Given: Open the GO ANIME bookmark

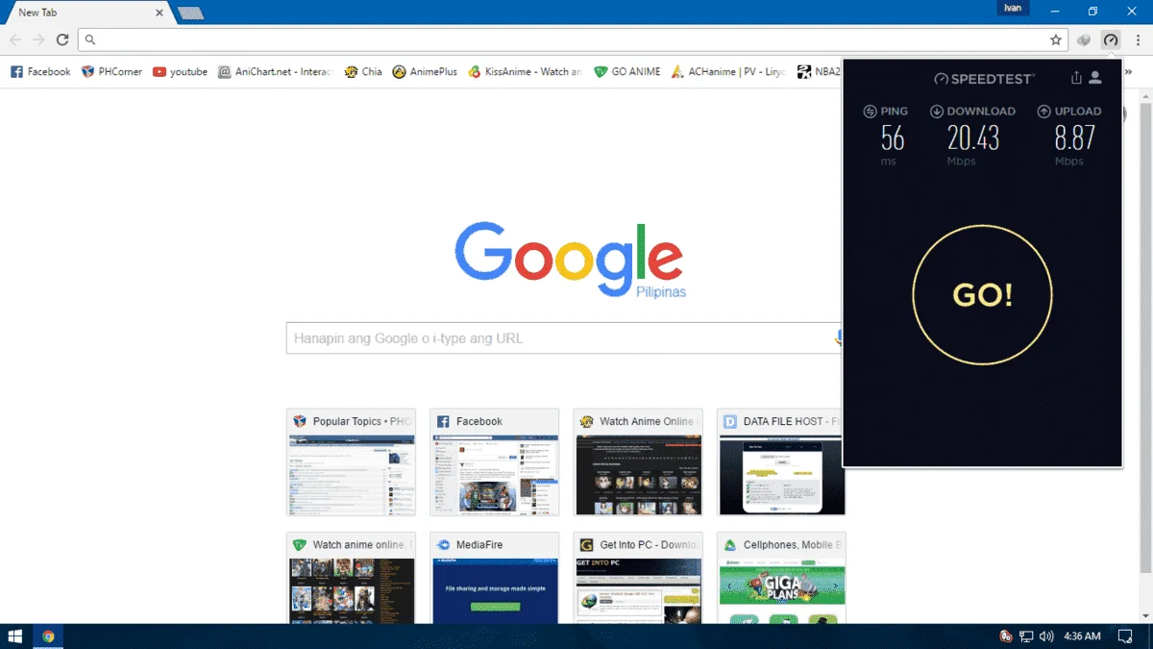Looking at the screenshot, I should (627, 71).
